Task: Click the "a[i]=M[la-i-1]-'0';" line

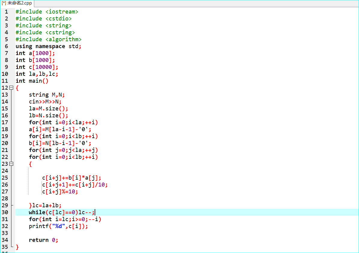Action: pos(60,129)
